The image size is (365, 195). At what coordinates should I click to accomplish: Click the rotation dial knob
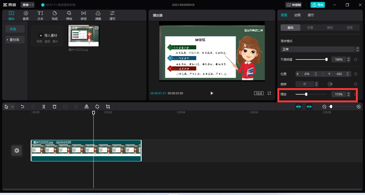[330, 84]
